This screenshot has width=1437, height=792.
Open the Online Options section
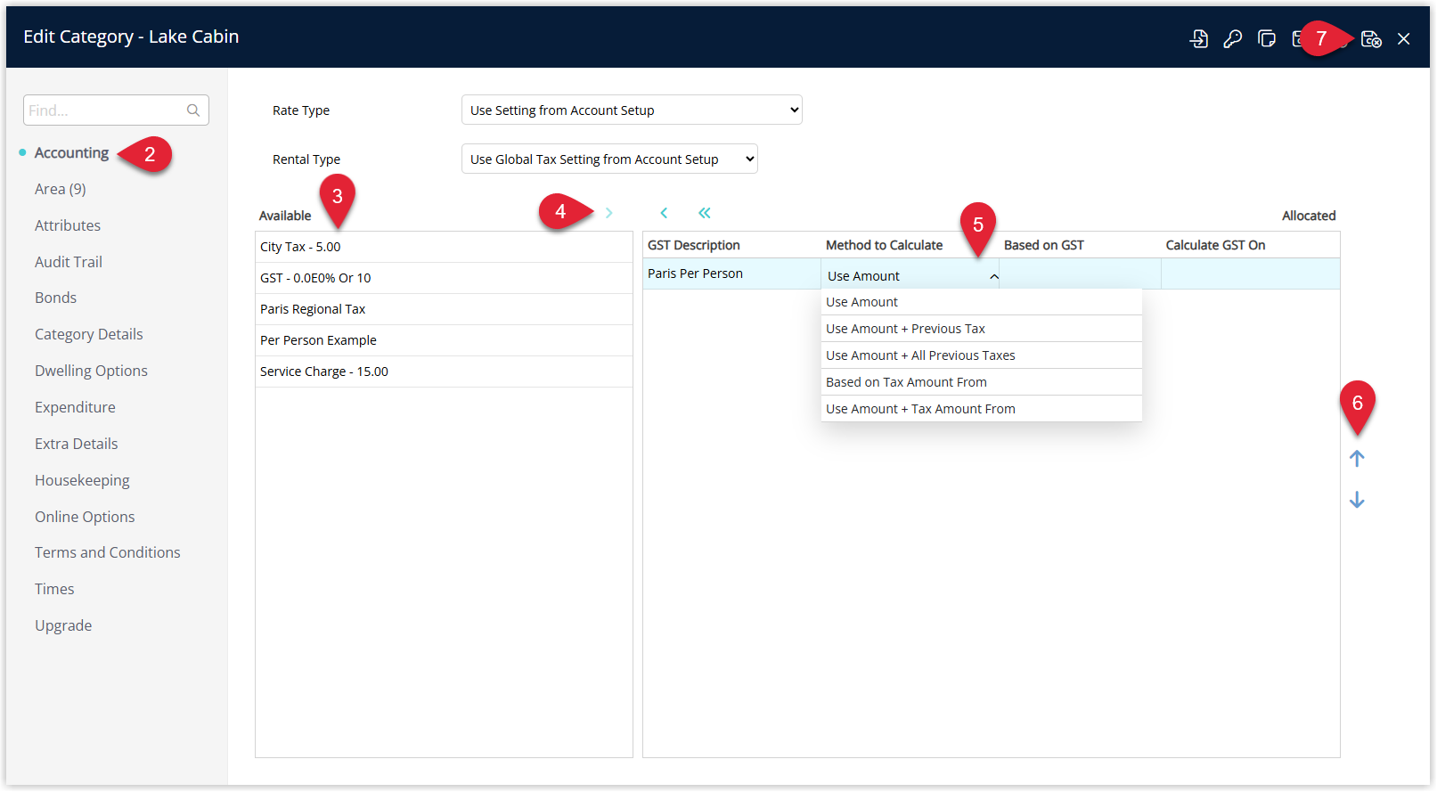85,517
